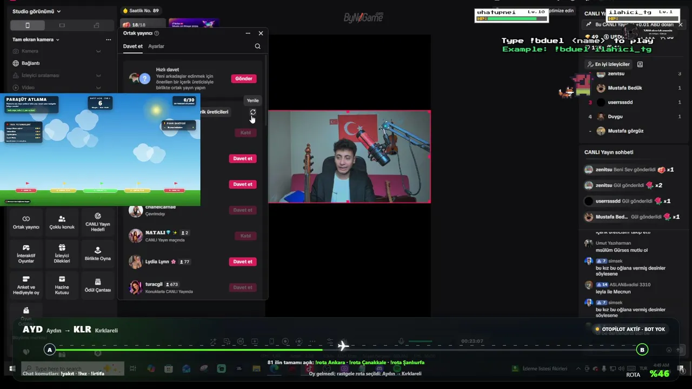Click the Saatlik No. 89 ranking badge
The height and width of the screenshot is (389, 692).
tap(141, 11)
